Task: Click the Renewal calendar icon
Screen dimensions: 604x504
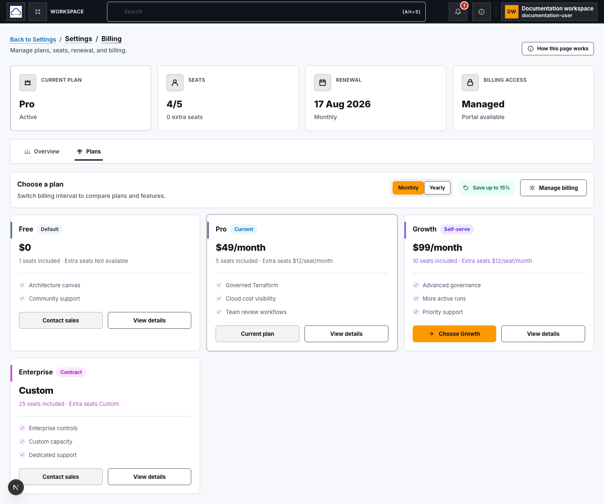Action: point(323,83)
